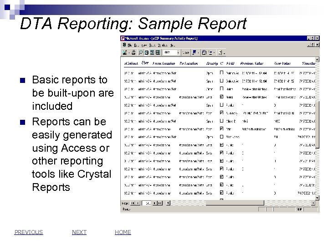Image resolution: width=328 pixels, height=246 pixels.
Task: Click the From Location column header
Action: pos(164,63)
